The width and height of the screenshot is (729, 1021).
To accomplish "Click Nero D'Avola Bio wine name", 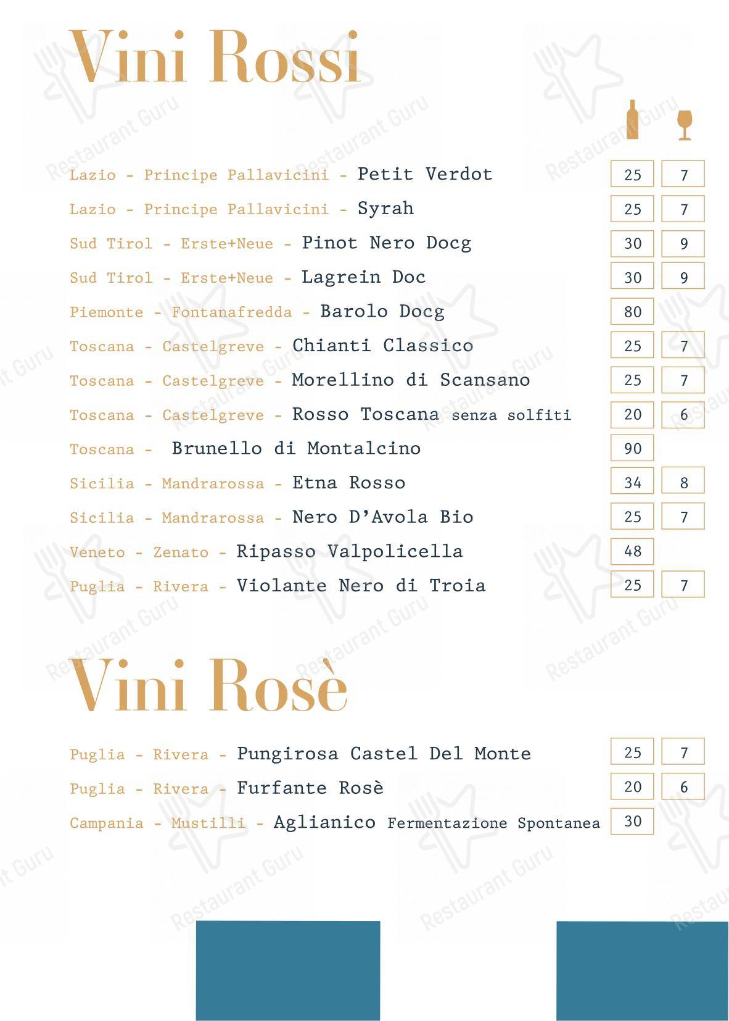I will pyautogui.click(x=382, y=517).
